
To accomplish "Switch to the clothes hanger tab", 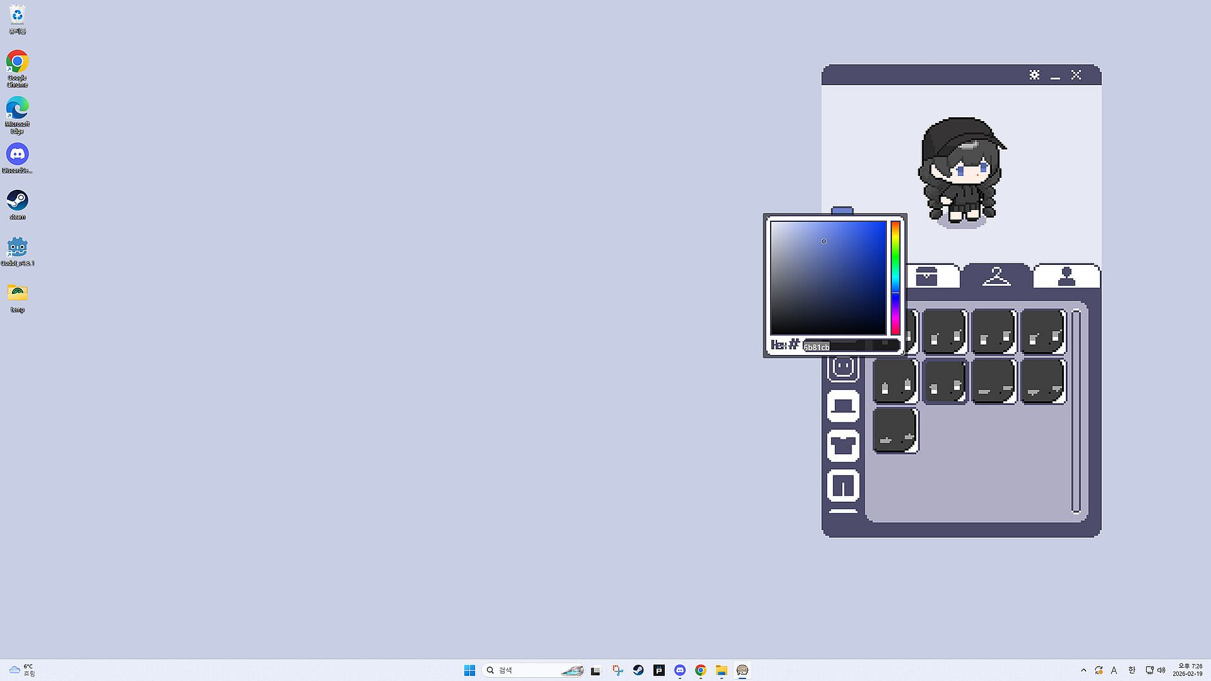I will pos(996,276).
